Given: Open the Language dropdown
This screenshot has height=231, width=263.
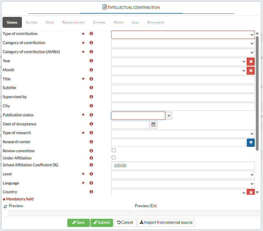Looking at the screenshot, I should (183, 184).
